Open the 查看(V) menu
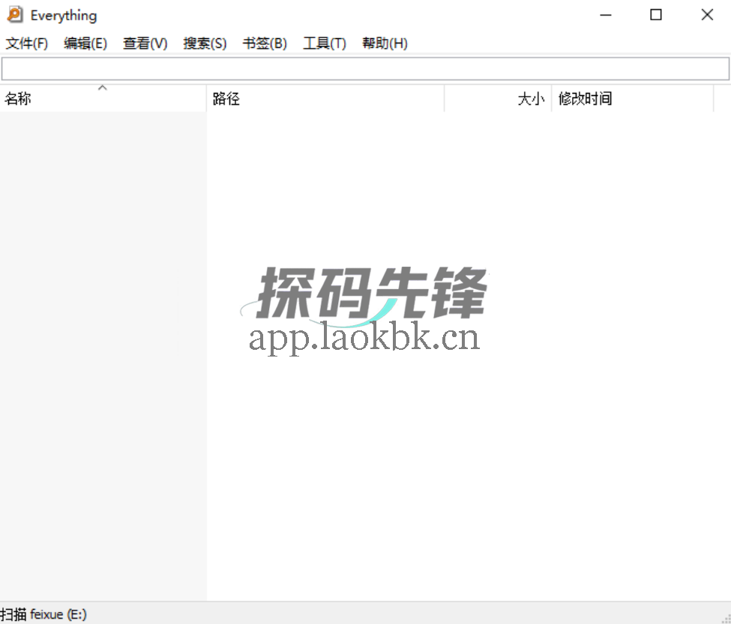The width and height of the screenshot is (731, 624). tap(145, 43)
